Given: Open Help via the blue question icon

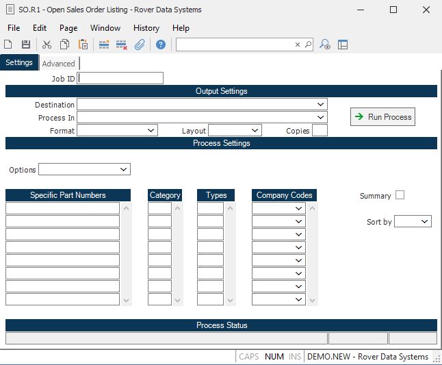Looking at the screenshot, I should tap(161, 45).
